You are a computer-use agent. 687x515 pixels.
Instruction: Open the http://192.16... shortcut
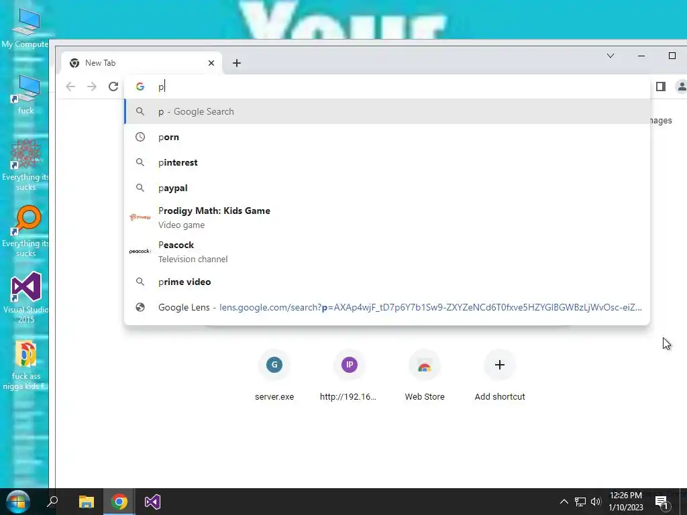pyautogui.click(x=349, y=376)
